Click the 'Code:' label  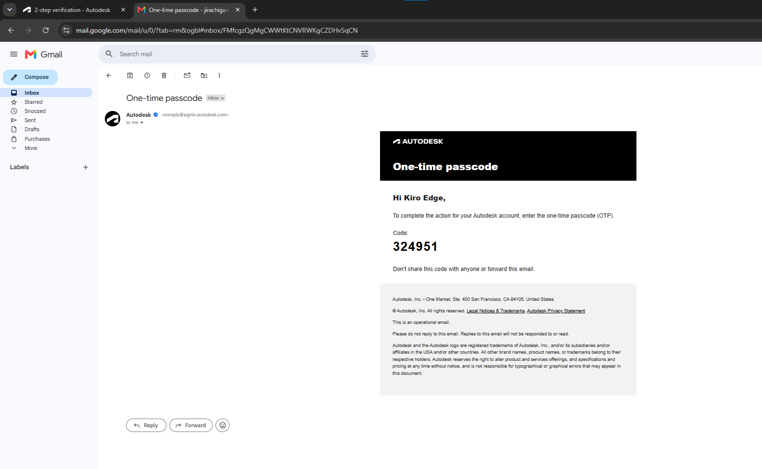tap(400, 233)
